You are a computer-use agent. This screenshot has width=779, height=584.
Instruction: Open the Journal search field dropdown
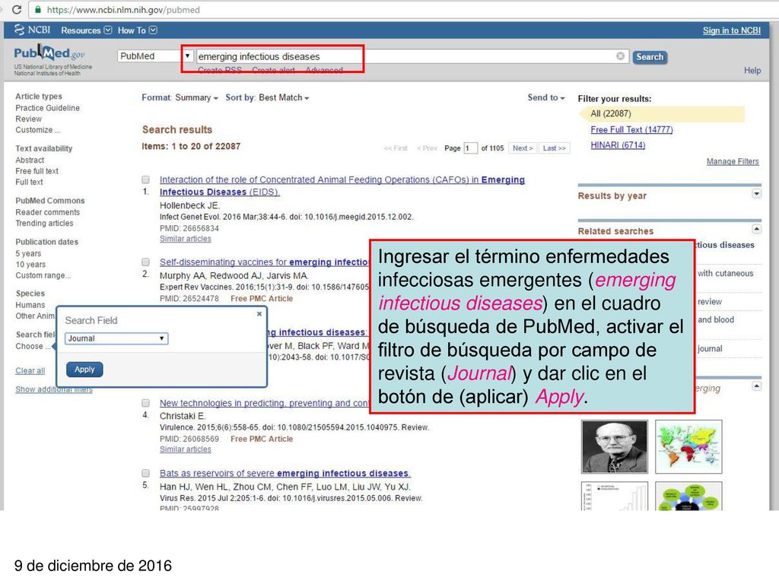click(x=116, y=338)
